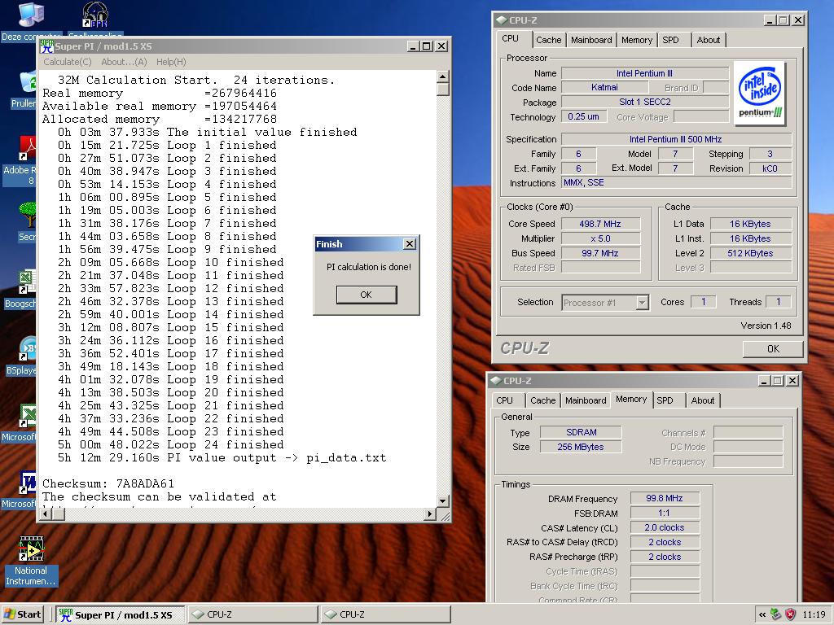The width and height of the screenshot is (834, 625).
Task: Click the Loop 24 finished line
Action: (x=170, y=444)
